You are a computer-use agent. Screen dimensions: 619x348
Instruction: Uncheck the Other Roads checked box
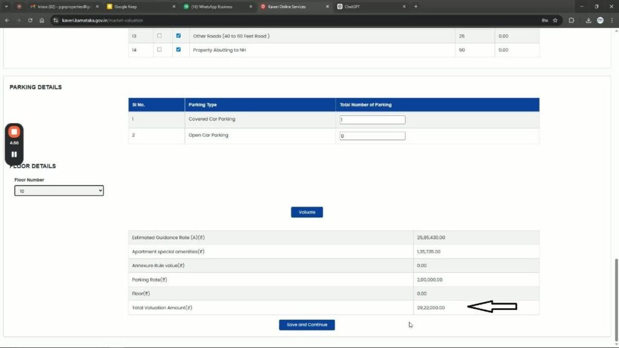(178, 36)
